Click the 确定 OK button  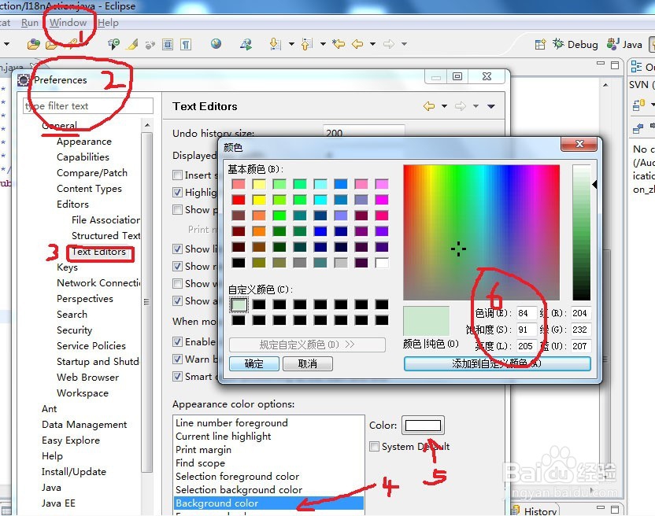pos(253,363)
